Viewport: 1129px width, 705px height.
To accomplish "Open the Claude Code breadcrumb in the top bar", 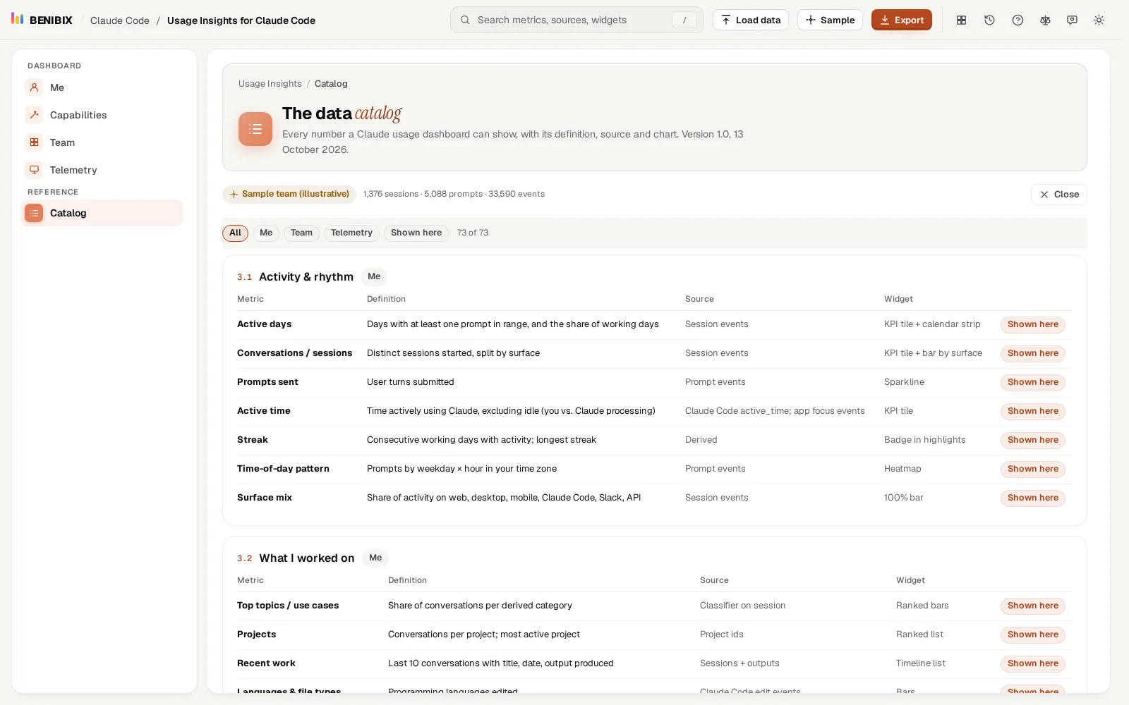I will (120, 20).
